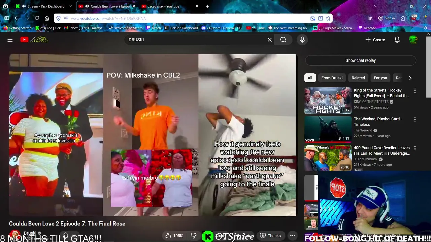Reload the page

pos(37,18)
